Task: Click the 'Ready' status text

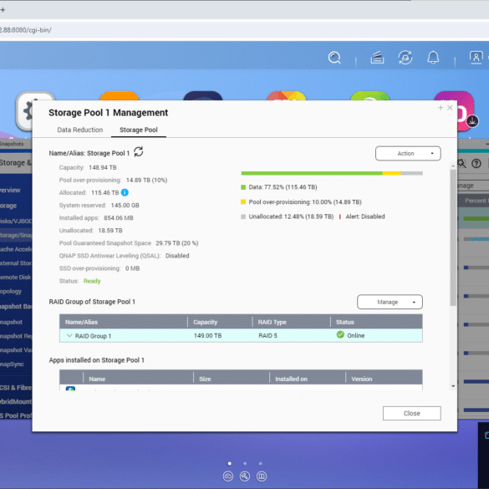Action: [x=92, y=281]
